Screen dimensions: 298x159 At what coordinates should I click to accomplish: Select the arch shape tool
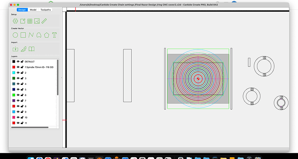point(39,35)
